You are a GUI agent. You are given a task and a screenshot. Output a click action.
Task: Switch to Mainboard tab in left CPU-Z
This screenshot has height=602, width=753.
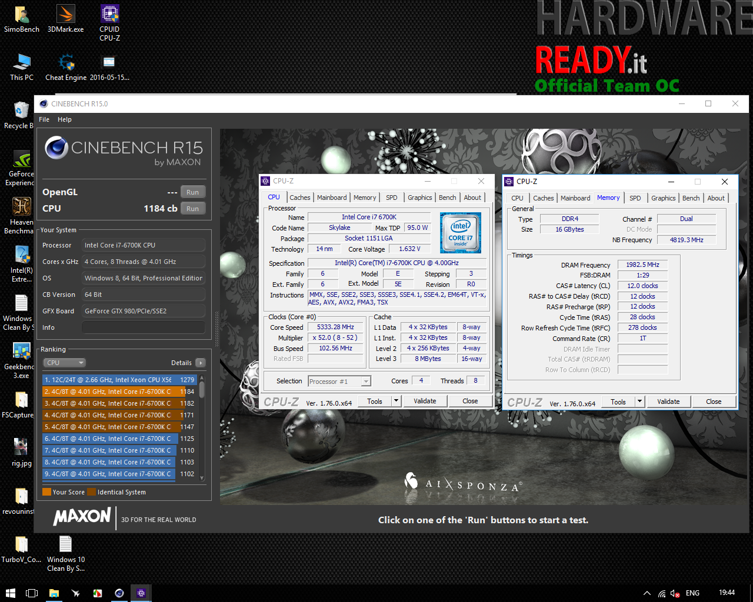332,198
